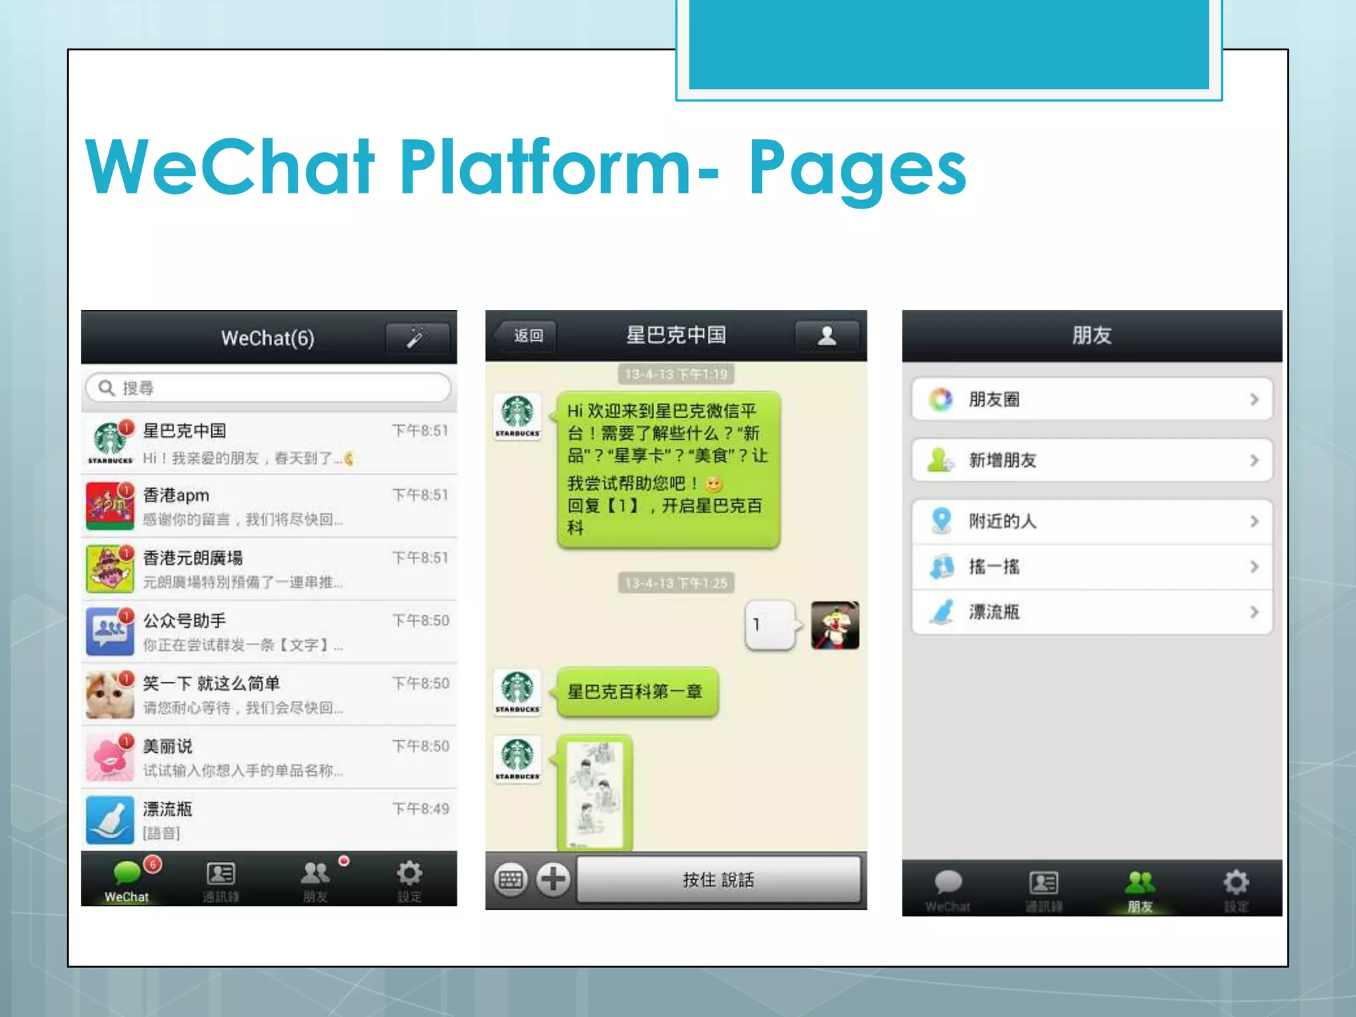Click the green add-friend person icon
The width and height of the screenshot is (1356, 1017).
940,460
